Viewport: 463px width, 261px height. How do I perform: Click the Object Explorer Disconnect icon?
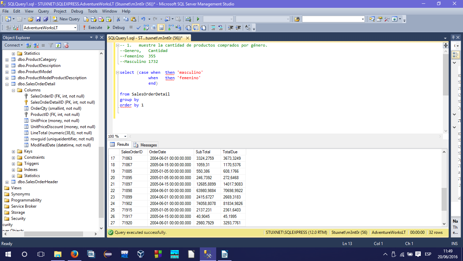pyautogui.click(x=35, y=45)
